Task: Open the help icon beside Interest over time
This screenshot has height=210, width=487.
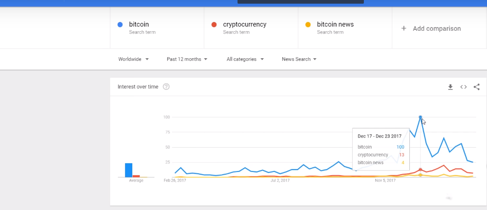Action: 166,87
